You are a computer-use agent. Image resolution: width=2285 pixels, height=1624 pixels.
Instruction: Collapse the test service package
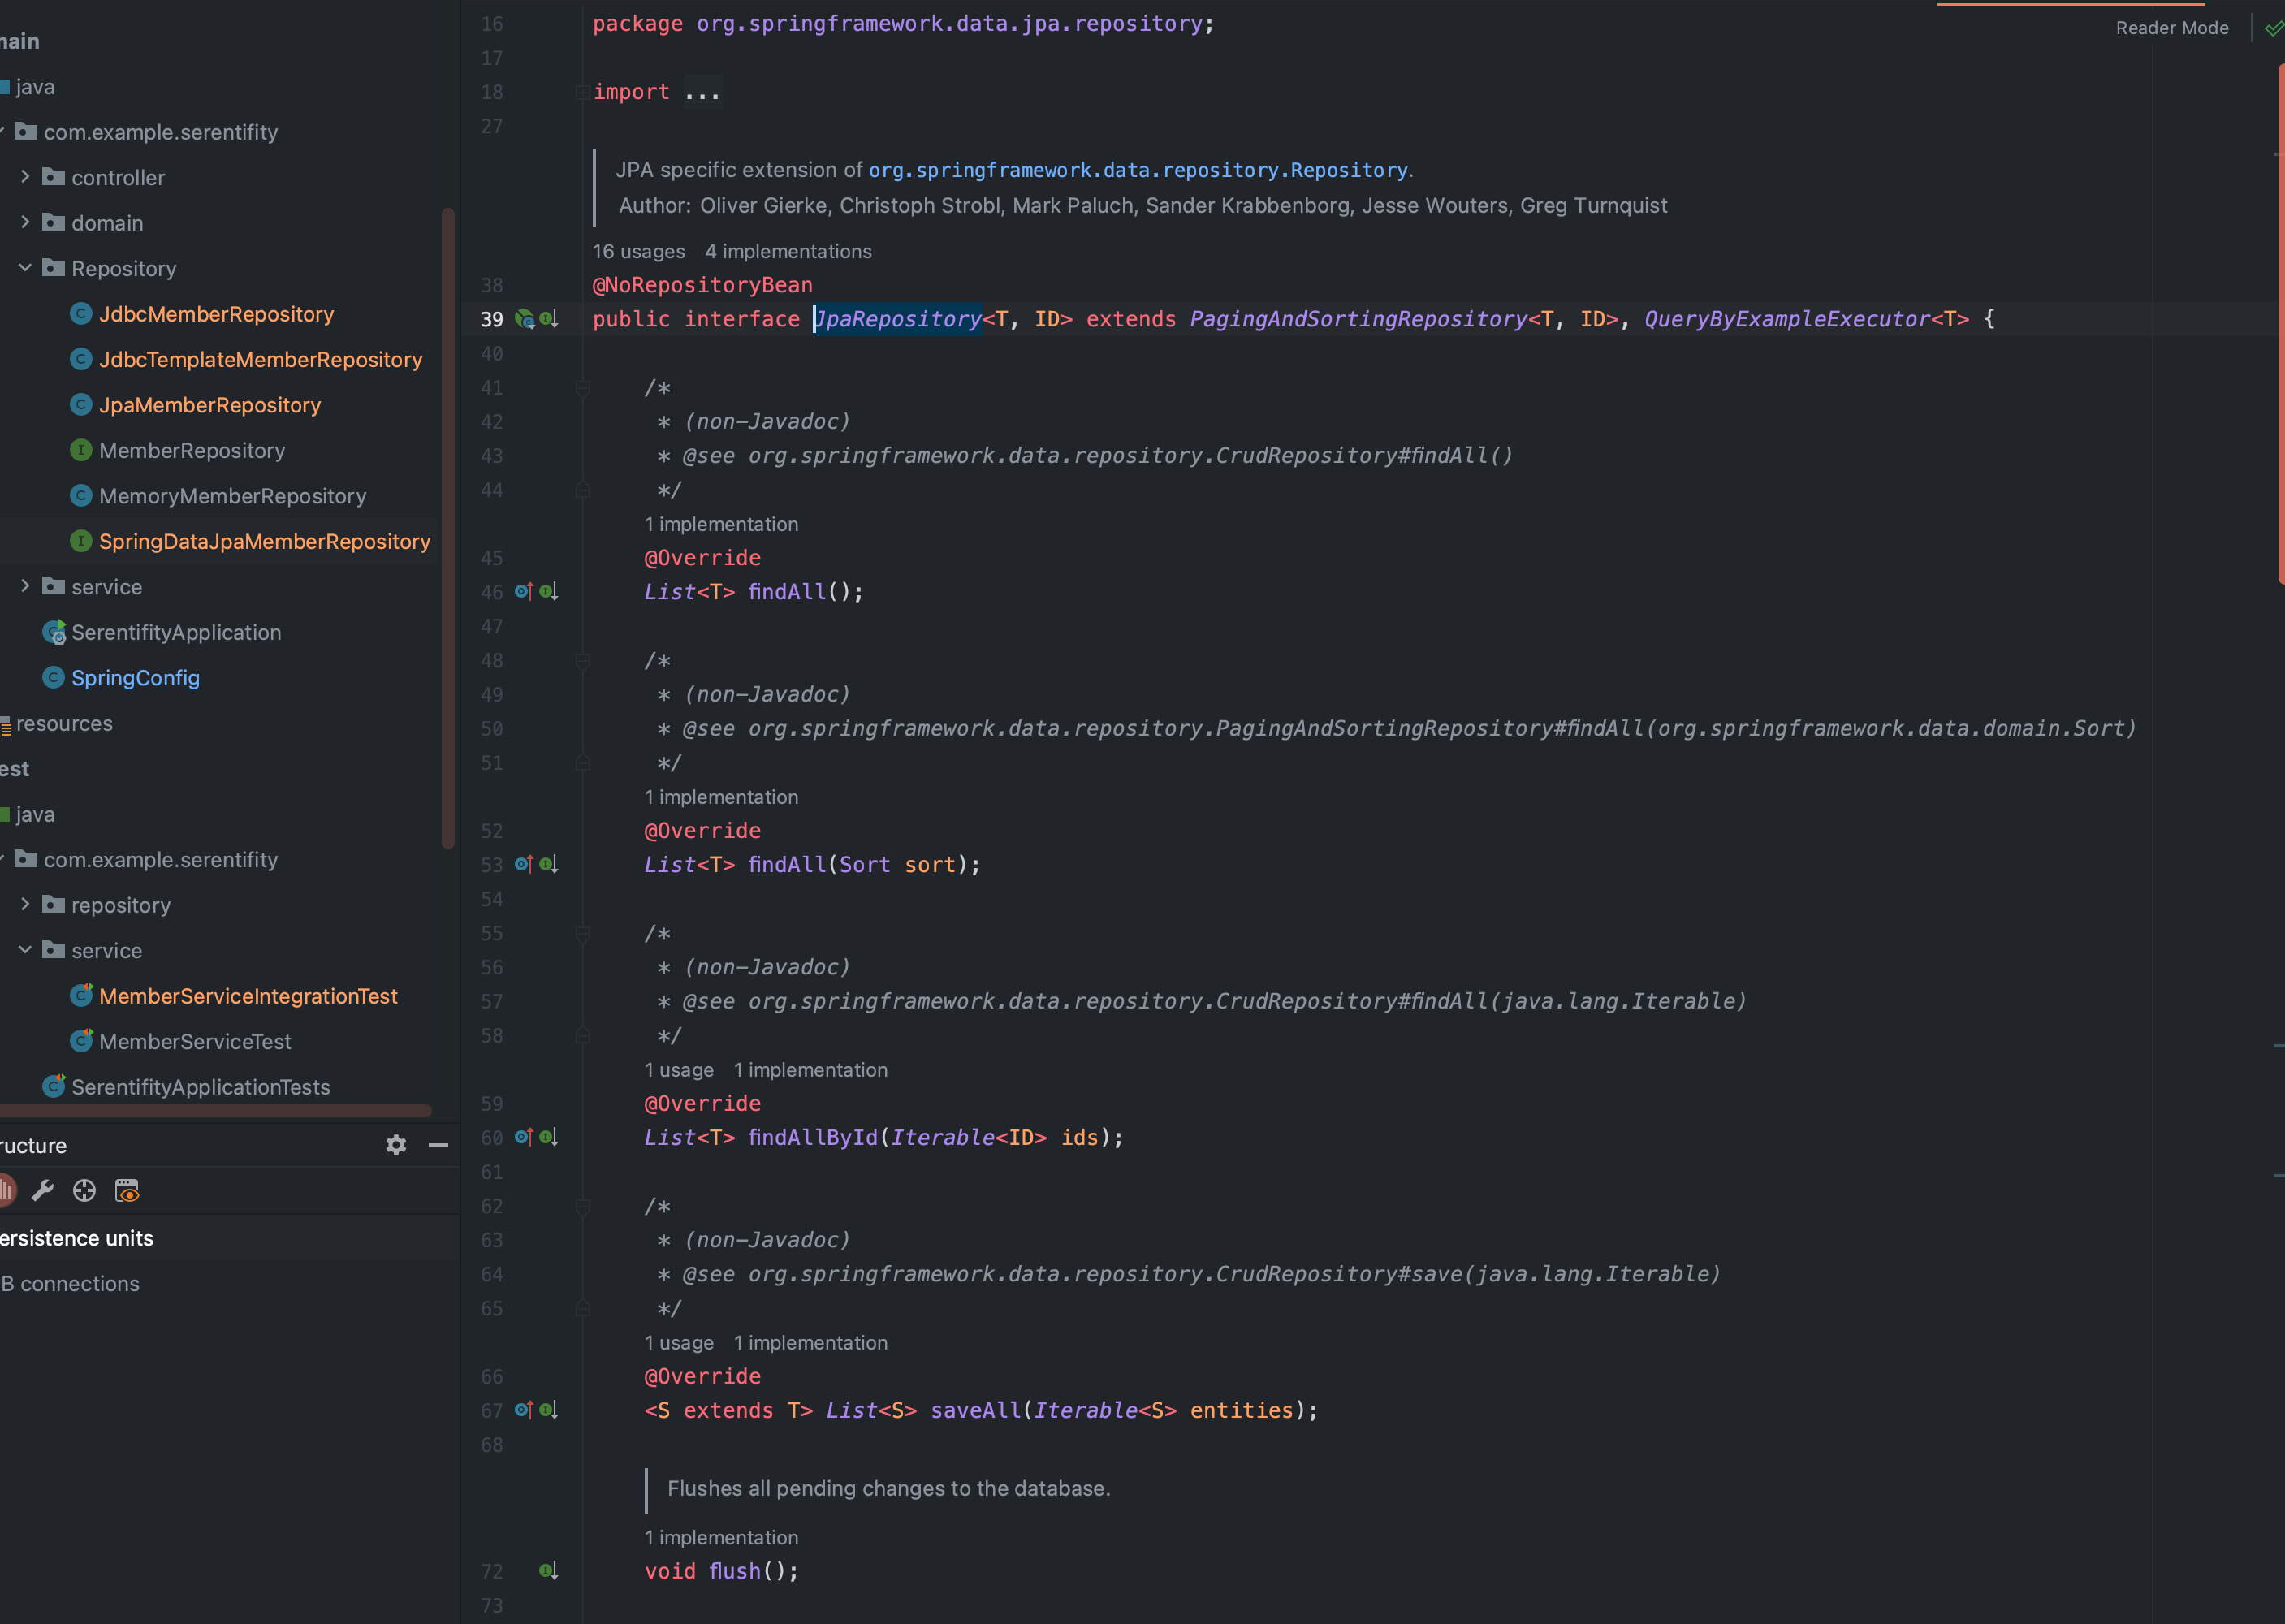(x=25, y=950)
